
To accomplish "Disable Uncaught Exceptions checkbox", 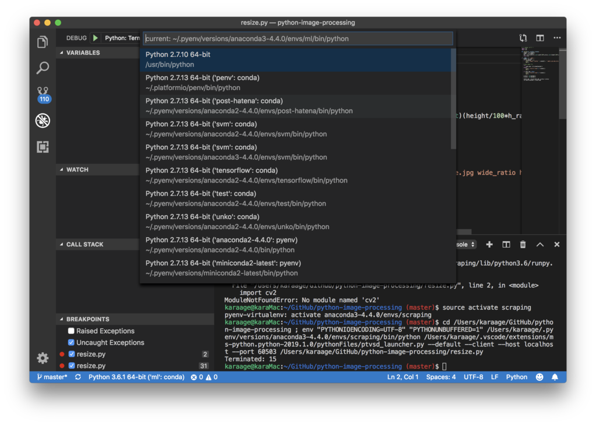I will [71, 342].
